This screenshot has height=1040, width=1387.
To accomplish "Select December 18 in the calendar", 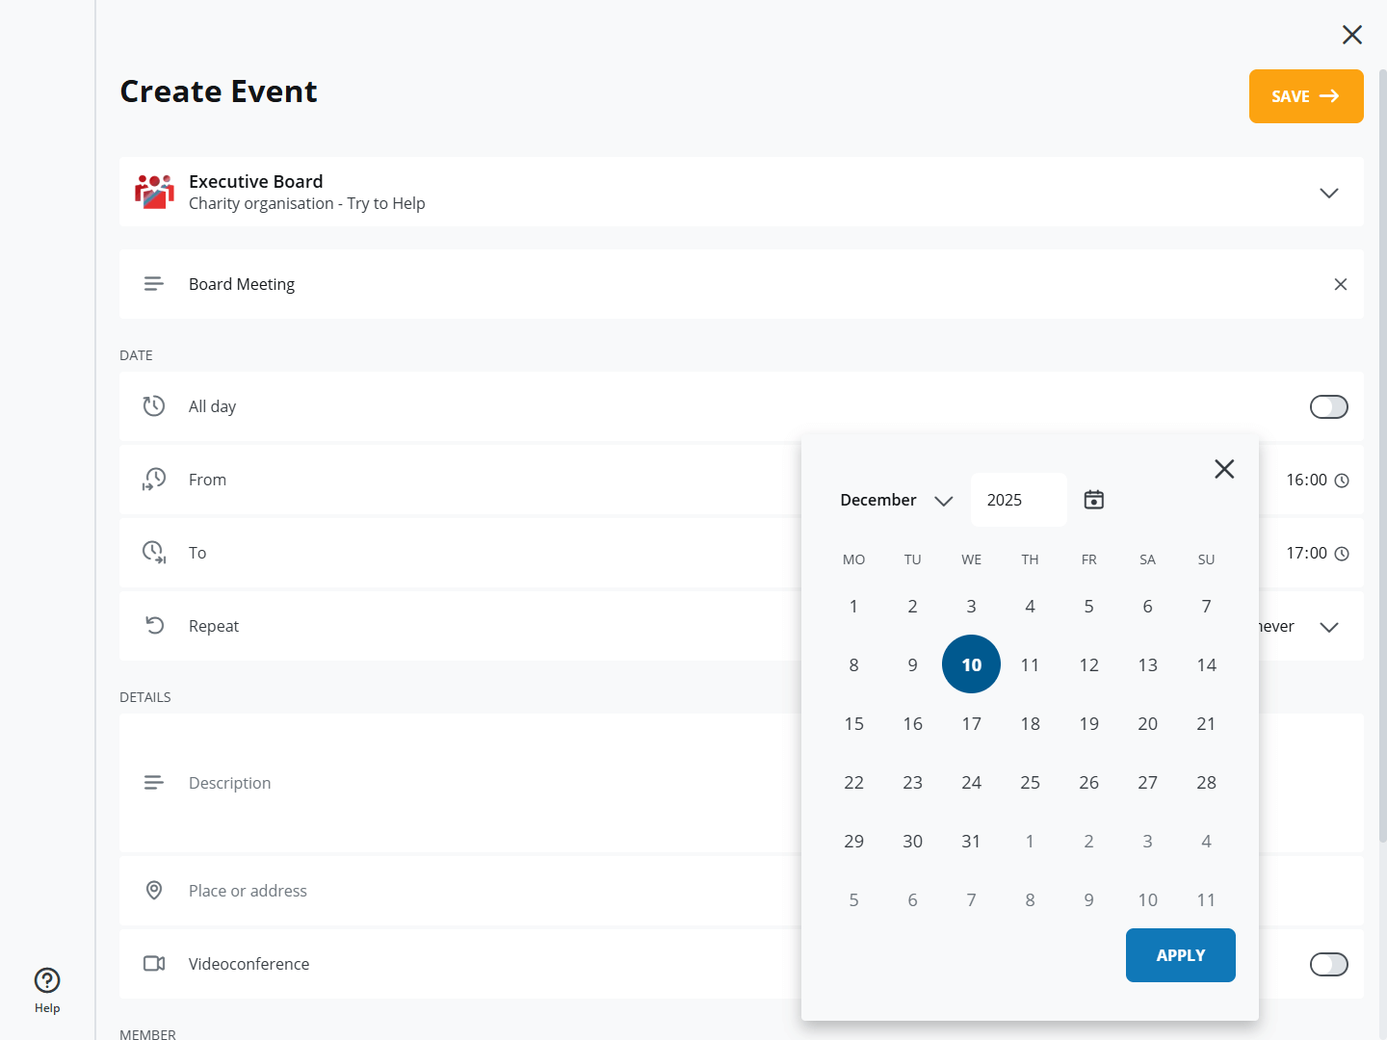I will (x=1030, y=724).
